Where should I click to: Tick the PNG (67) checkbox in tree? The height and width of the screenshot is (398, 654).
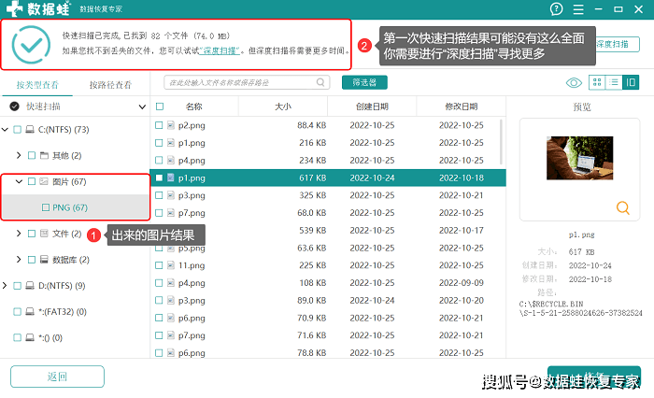pyautogui.click(x=46, y=207)
